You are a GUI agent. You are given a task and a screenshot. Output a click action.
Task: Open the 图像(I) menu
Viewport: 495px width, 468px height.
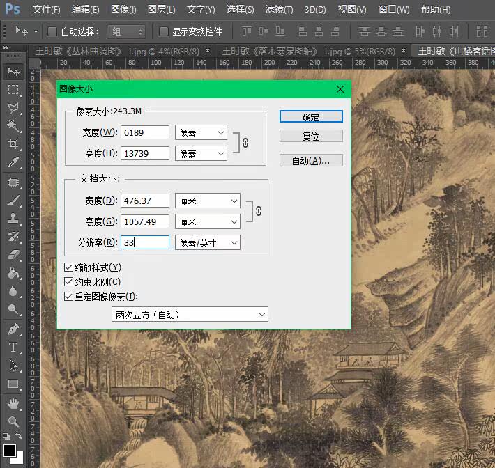coord(123,10)
